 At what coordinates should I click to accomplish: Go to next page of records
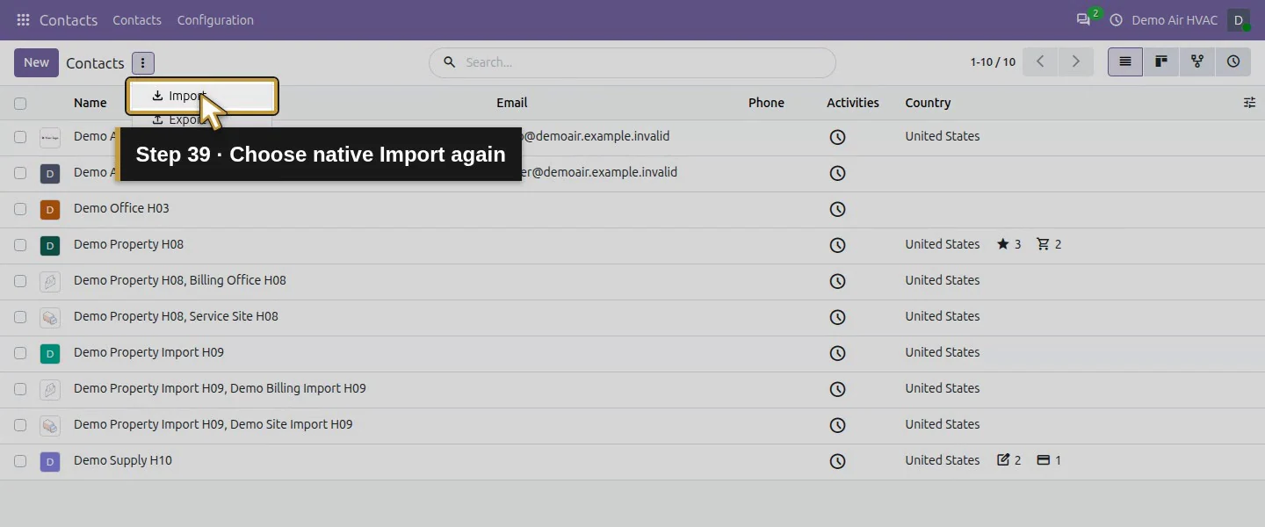[x=1075, y=61]
